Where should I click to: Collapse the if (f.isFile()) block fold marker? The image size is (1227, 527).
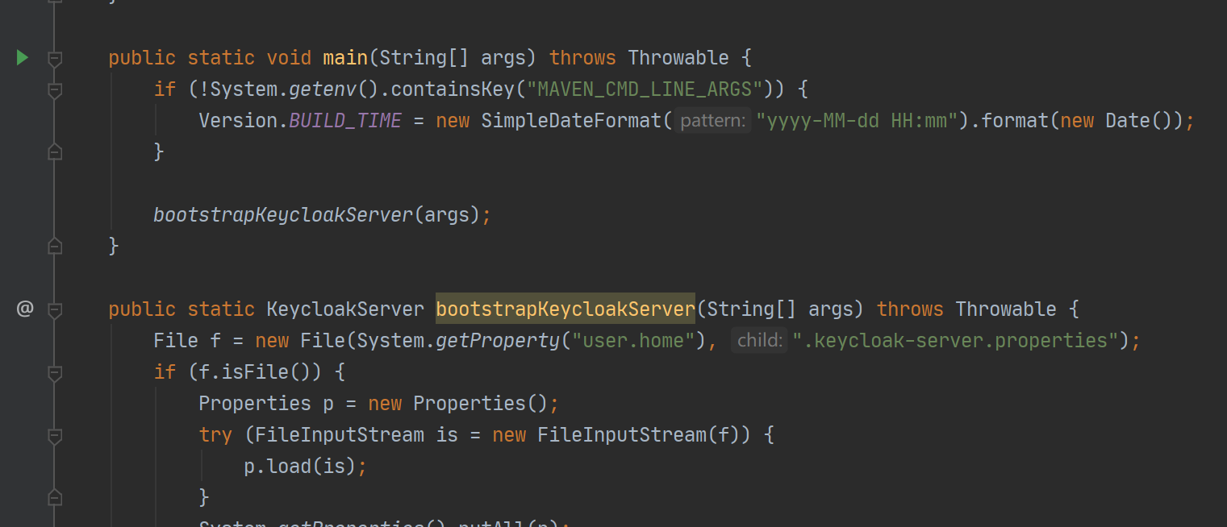pyautogui.click(x=55, y=373)
